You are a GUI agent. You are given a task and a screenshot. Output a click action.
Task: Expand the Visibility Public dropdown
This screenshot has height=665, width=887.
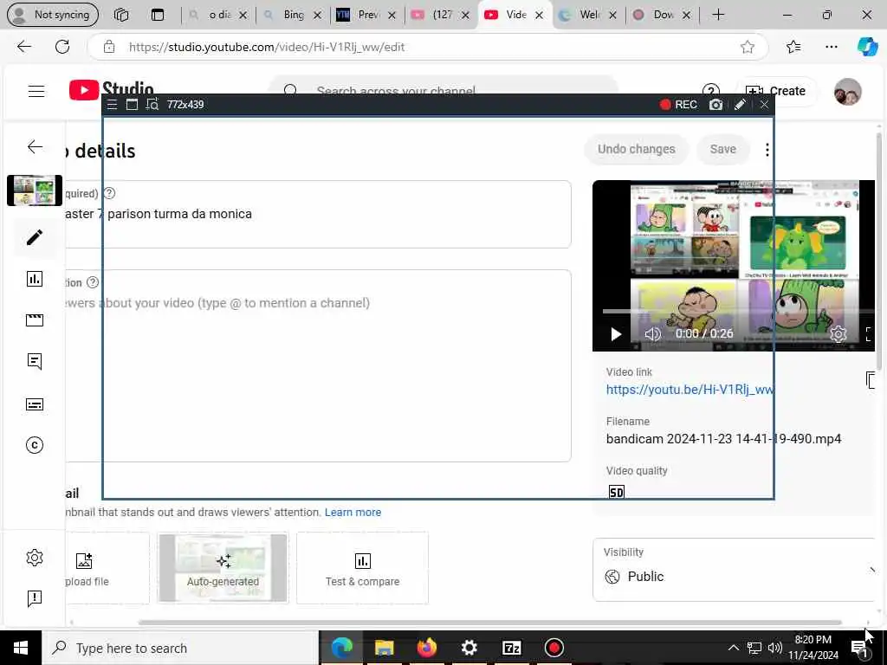click(x=735, y=570)
